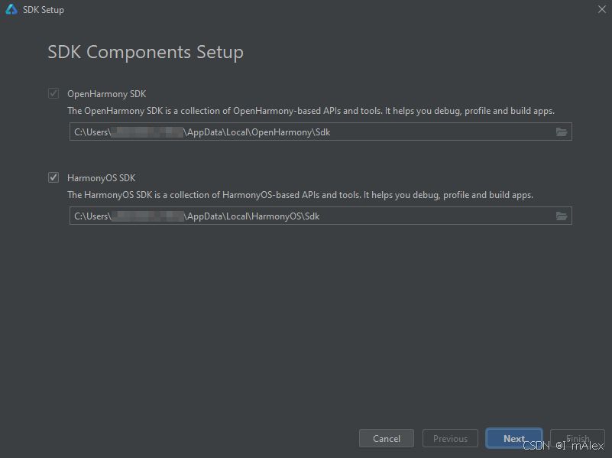This screenshot has height=458, width=612.
Task: Click the HarmonyOS SDK description text
Action: tap(300, 195)
